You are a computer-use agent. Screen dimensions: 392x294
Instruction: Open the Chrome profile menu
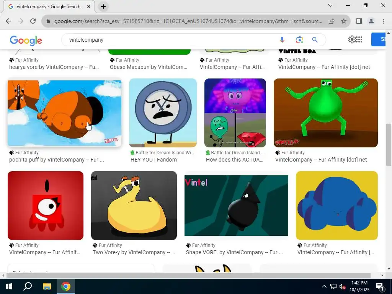pyautogui.click(x=371, y=21)
